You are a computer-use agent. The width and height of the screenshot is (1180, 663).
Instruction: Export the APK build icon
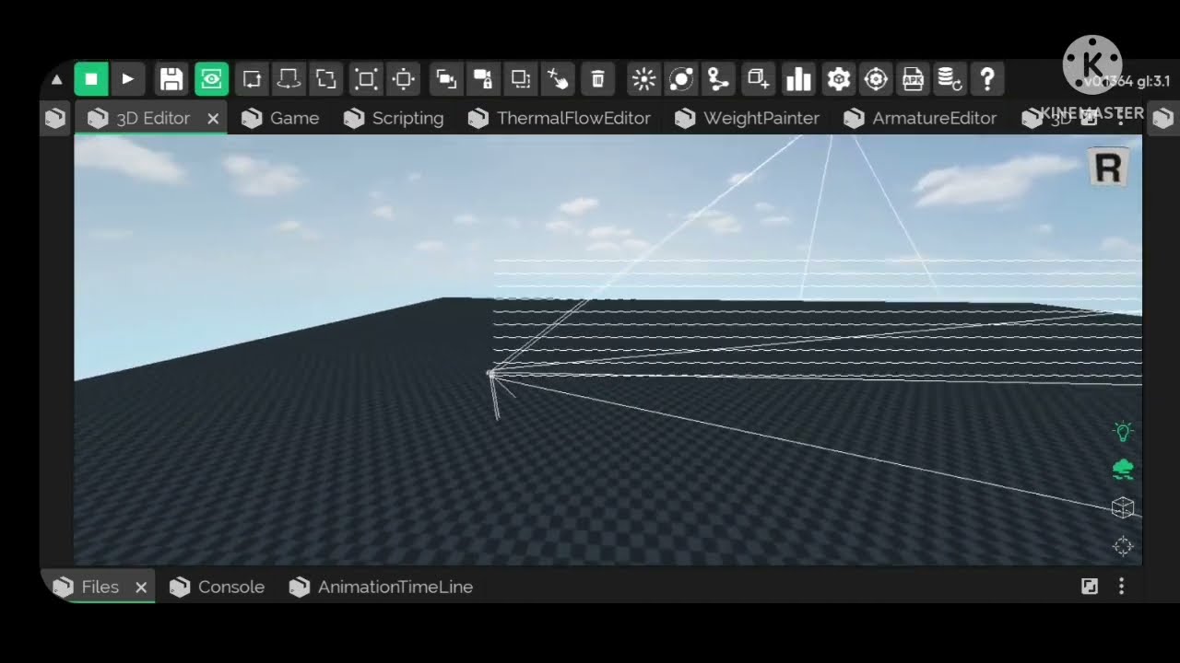(913, 79)
